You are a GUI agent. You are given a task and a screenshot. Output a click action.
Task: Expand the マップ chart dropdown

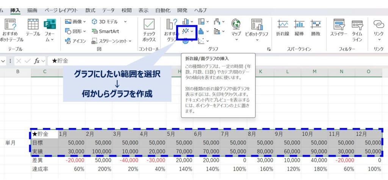(x=236, y=40)
